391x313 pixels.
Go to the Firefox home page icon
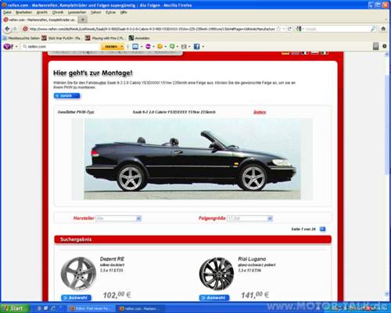tap(383, 29)
